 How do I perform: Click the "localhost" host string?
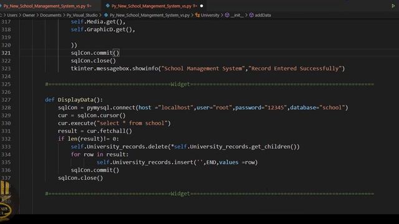pyautogui.click(x=176, y=108)
